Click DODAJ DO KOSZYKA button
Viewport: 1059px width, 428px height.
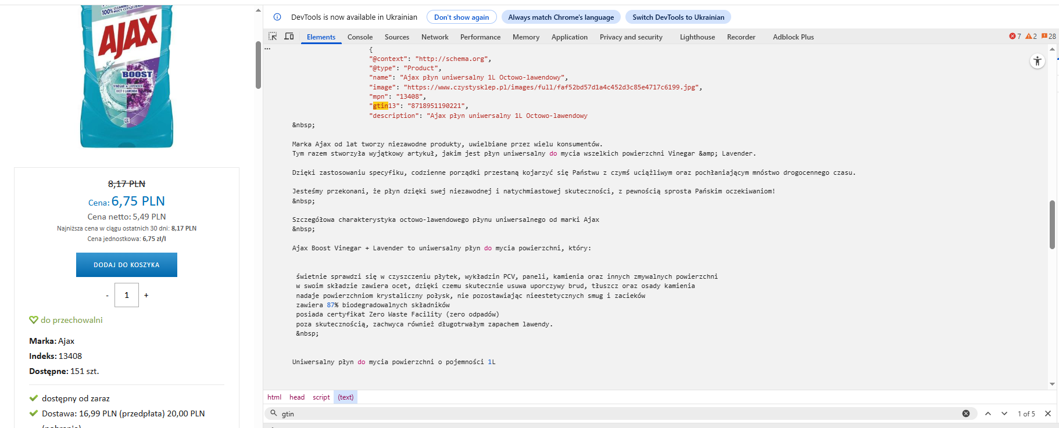127,265
